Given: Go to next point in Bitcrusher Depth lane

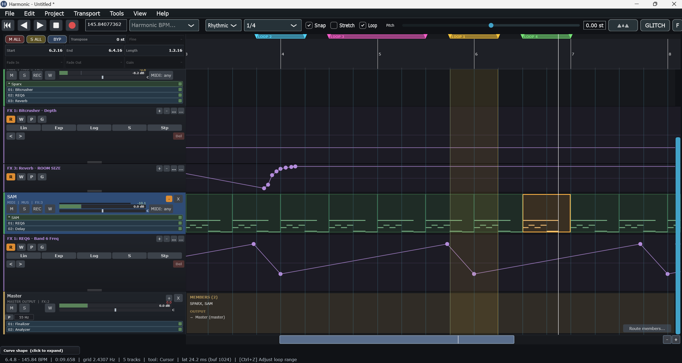Looking at the screenshot, I should coord(20,136).
